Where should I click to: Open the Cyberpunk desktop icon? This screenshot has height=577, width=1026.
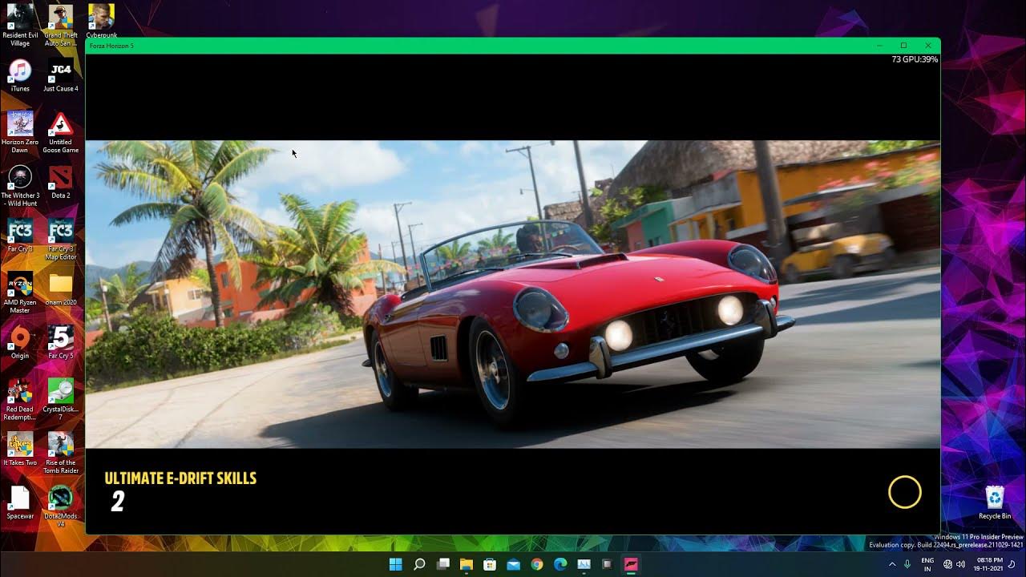pos(101,22)
